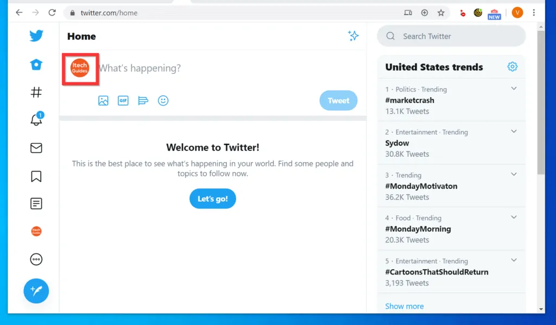The width and height of the screenshot is (556, 325).
Task: Click the Let's go button
Action: click(212, 199)
